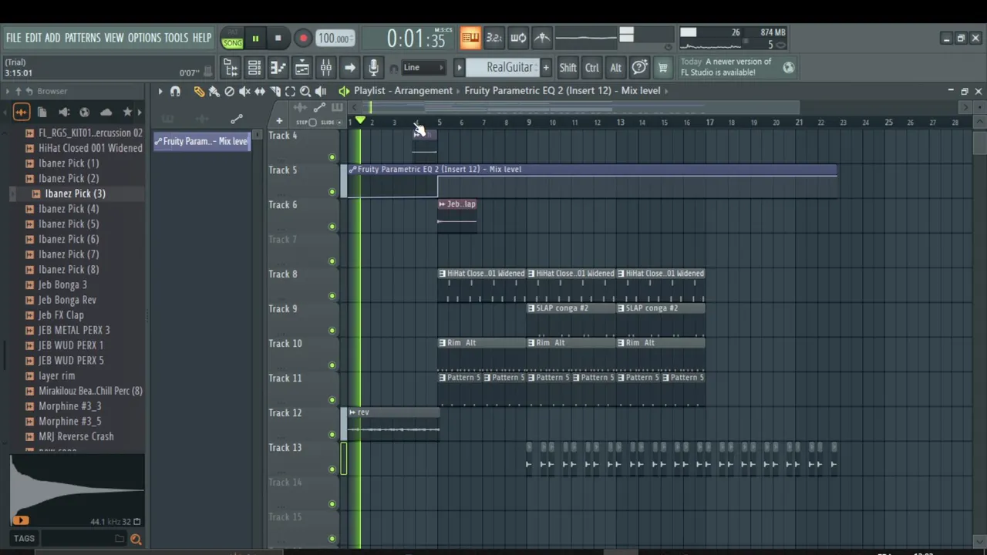Click the help question-mark icon

pyautogui.click(x=639, y=68)
